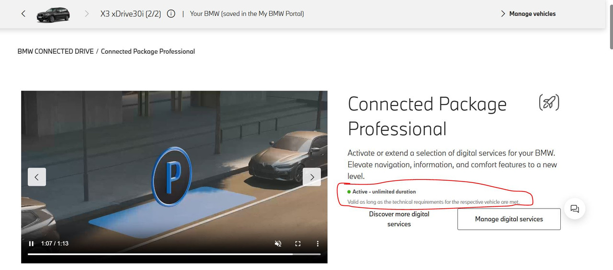Image resolution: width=613 pixels, height=270 pixels.
Task: Click Manage digital services button
Action: [509, 219]
